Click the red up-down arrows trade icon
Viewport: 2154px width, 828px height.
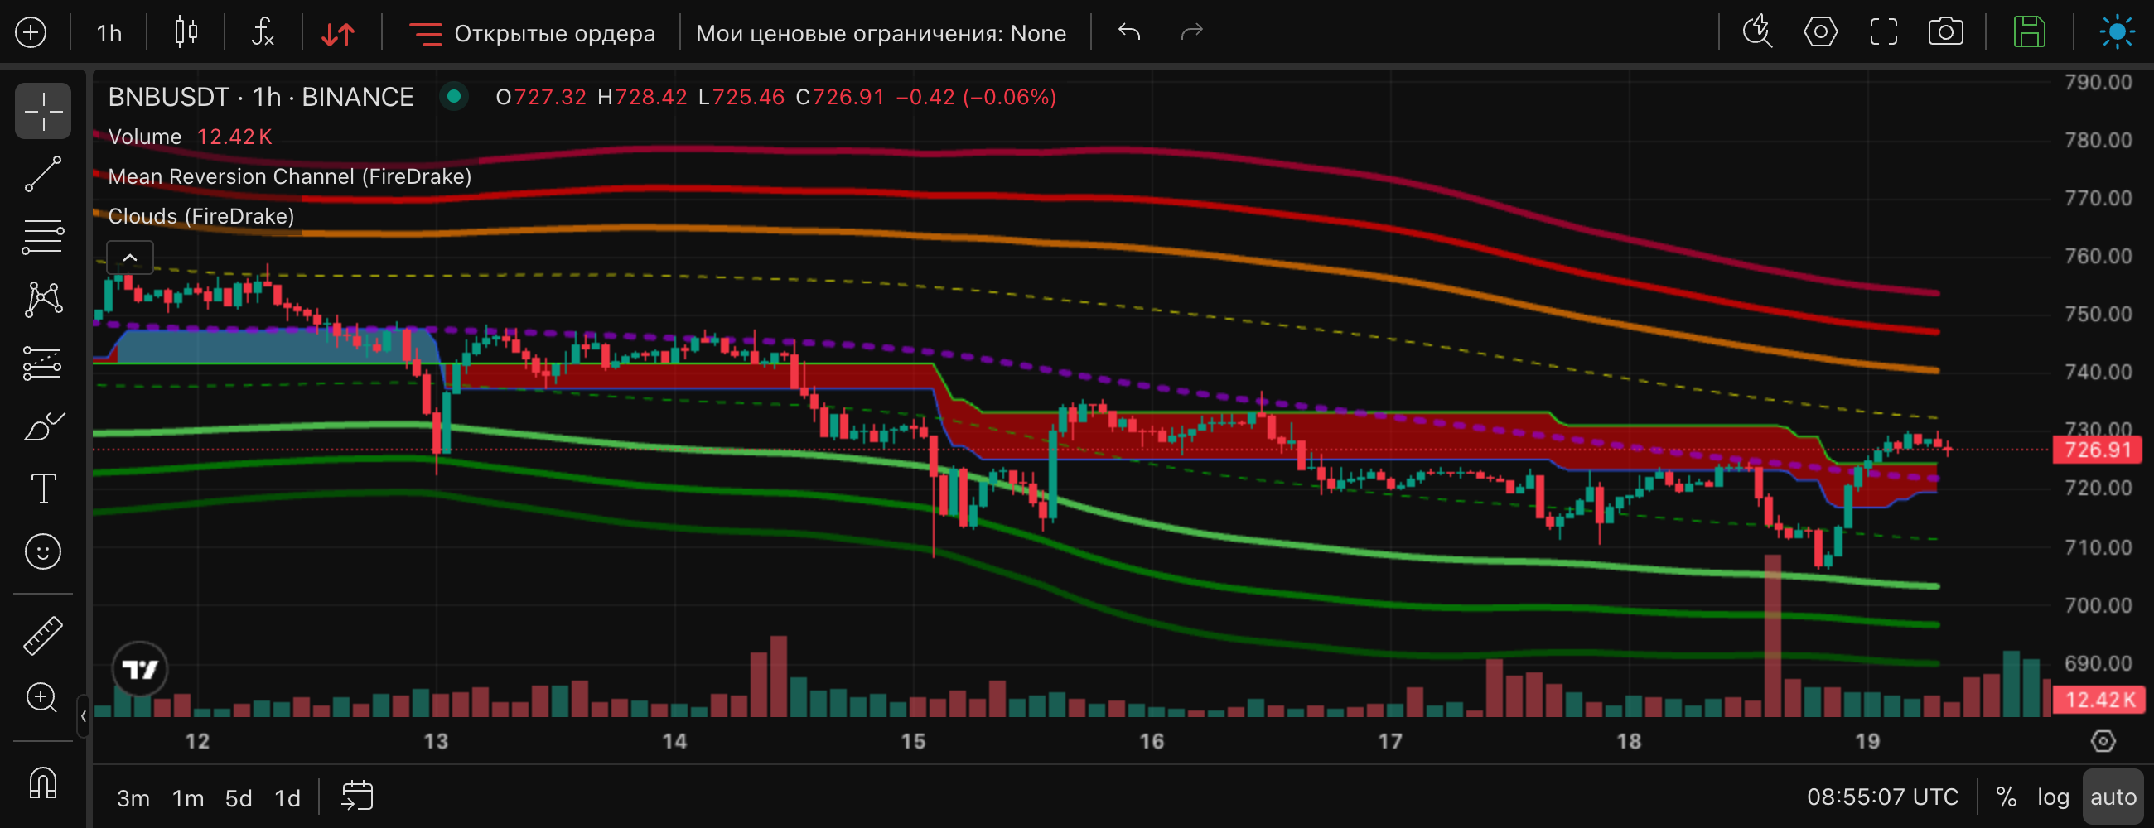[x=339, y=33]
